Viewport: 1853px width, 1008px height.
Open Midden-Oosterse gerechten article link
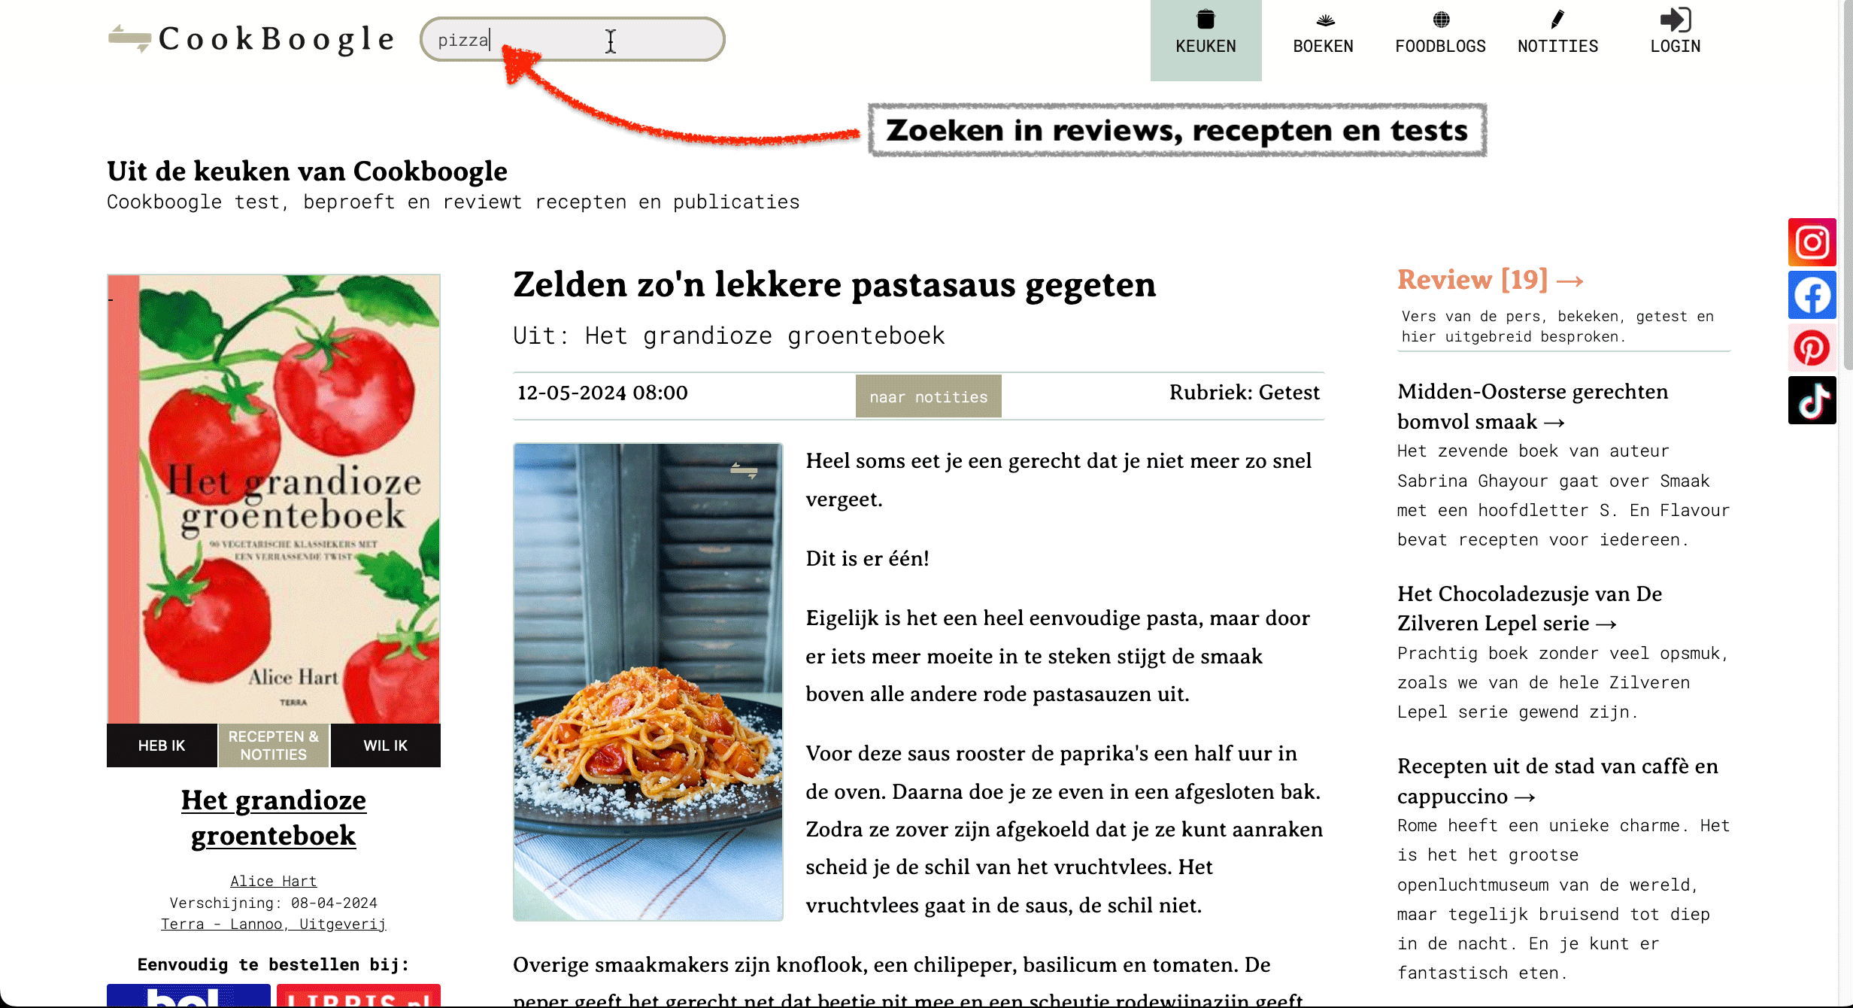pos(1533,406)
